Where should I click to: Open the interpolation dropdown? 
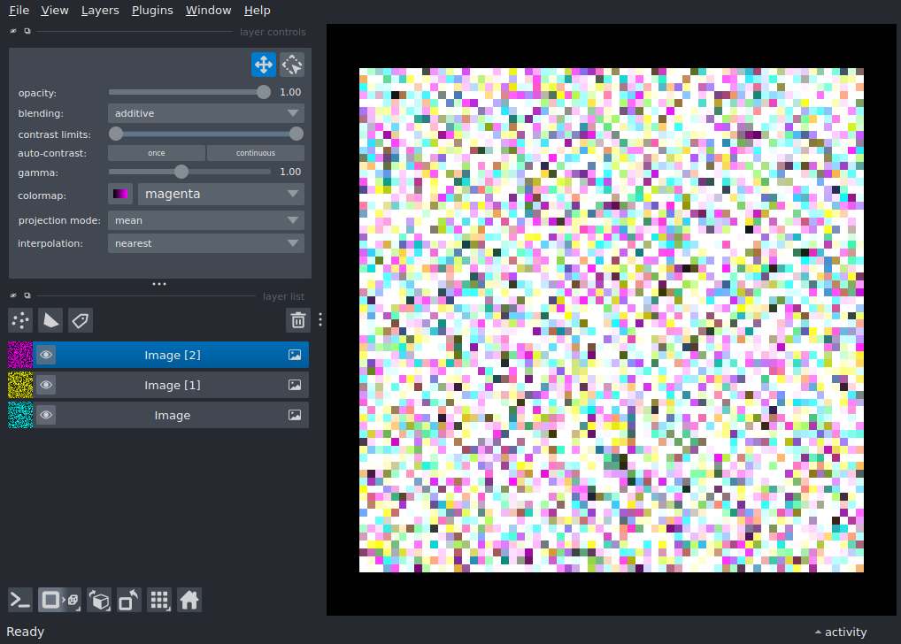tap(205, 243)
